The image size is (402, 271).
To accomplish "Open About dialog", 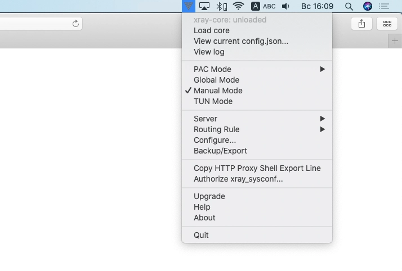I will (257, 218).
